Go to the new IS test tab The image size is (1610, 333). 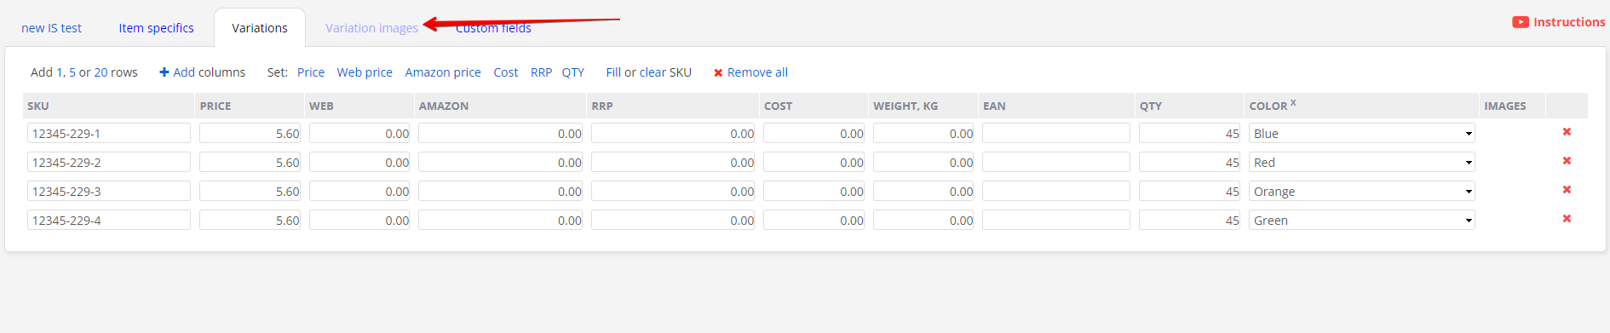click(51, 28)
